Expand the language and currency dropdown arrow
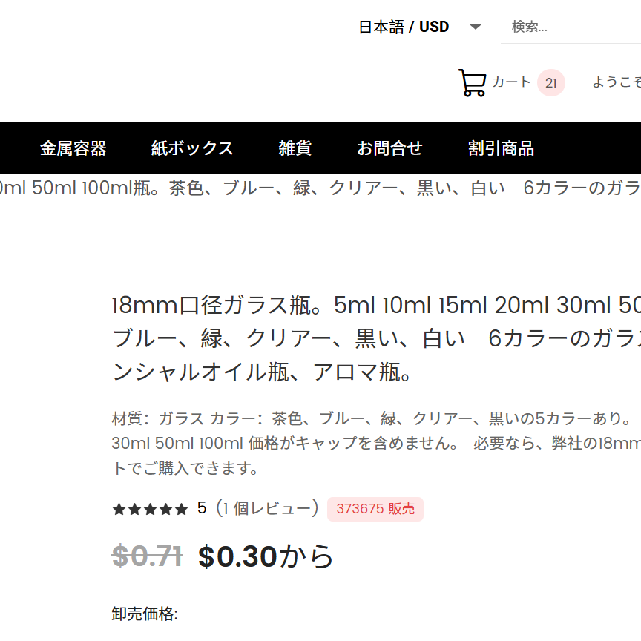This screenshot has height=641, width=641. [x=476, y=27]
